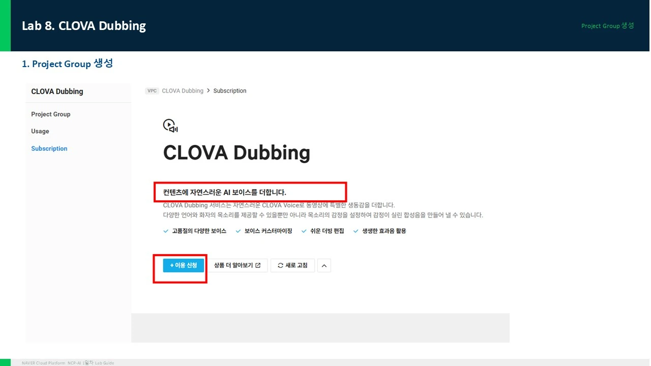
Task: Click the 1. Project Group 생성 section heading
Action: coord(67,64)
